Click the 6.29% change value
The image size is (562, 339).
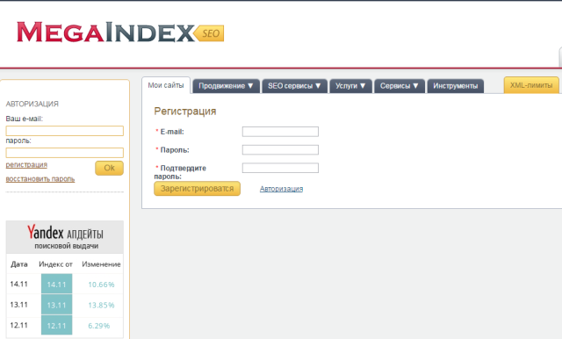click(99, 326)
